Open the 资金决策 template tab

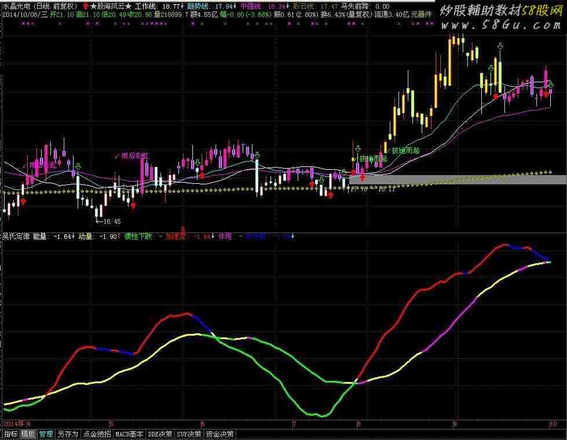click(x=220, y=434)
